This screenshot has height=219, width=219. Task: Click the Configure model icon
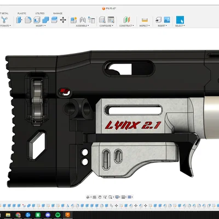(x=102, y=20)
